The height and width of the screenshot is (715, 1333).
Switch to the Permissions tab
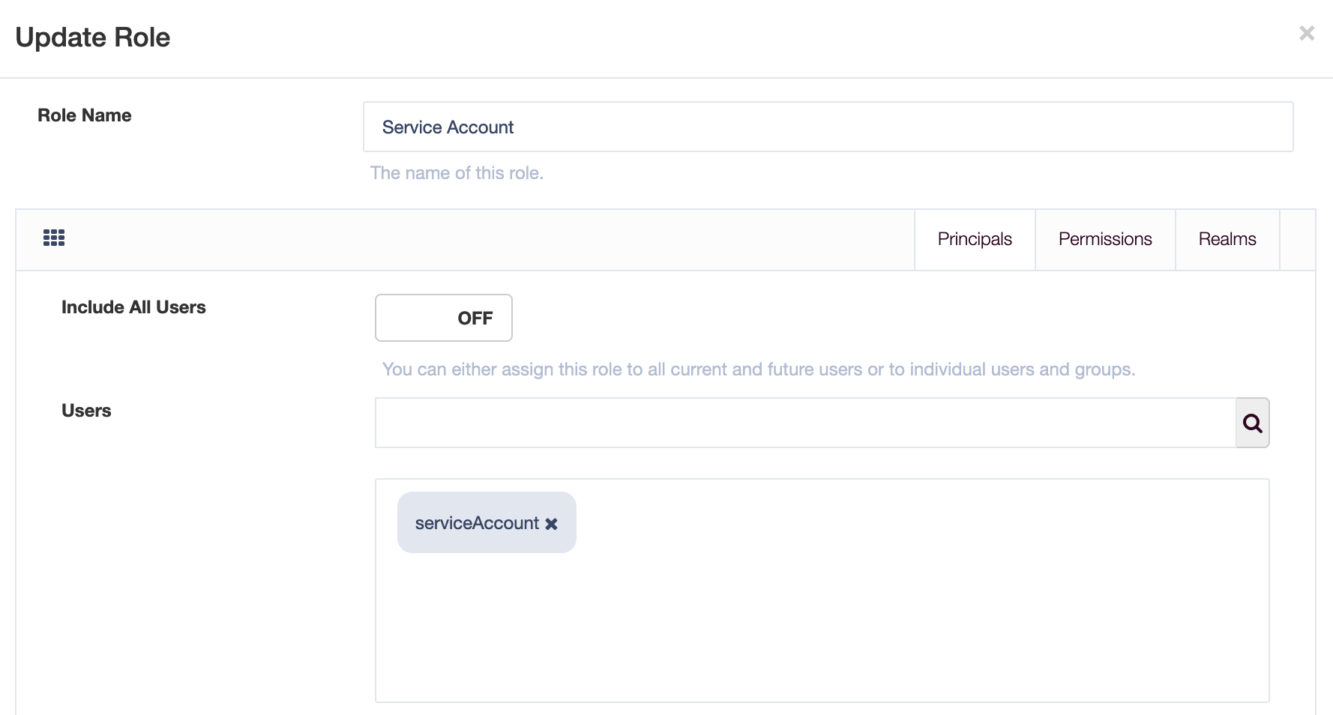[1104, 239]
